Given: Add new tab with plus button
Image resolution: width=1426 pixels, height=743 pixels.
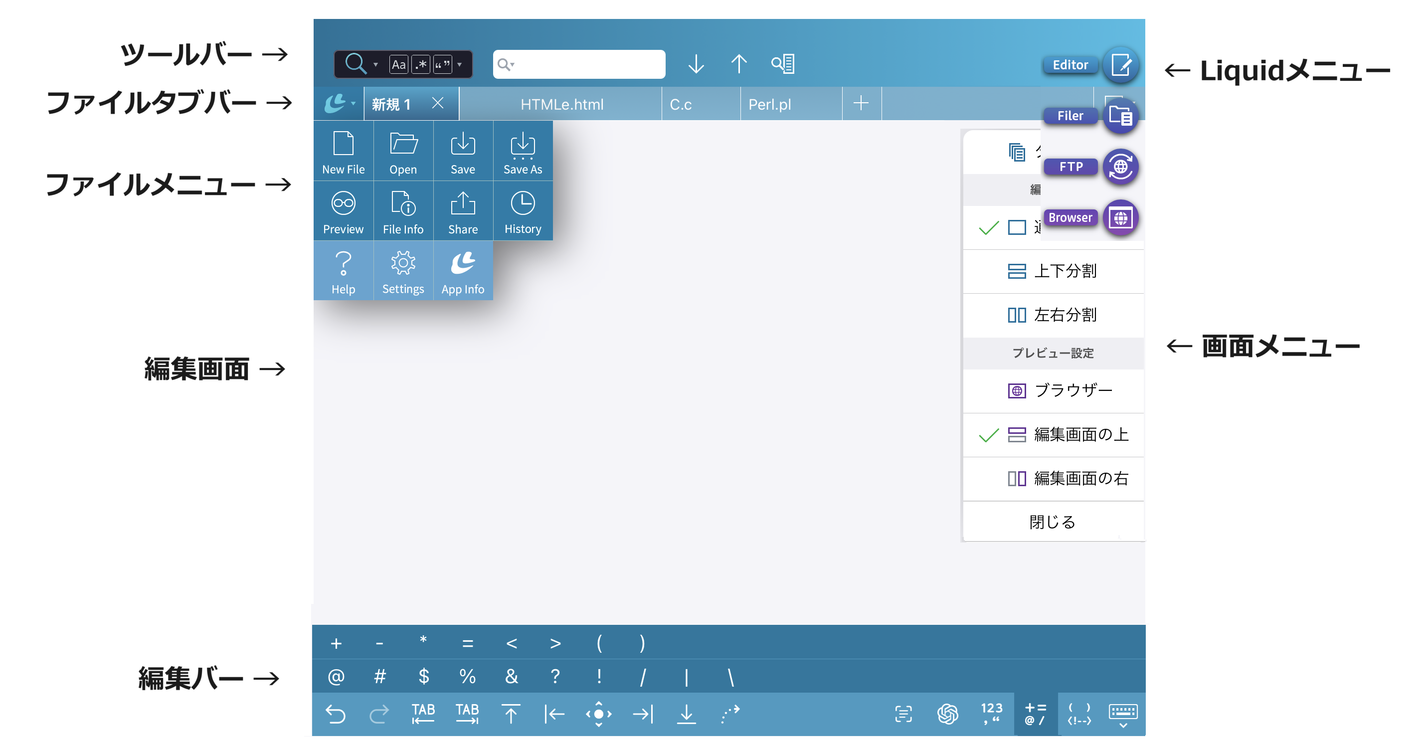Looking at the screenshot, I should [861, 104].
